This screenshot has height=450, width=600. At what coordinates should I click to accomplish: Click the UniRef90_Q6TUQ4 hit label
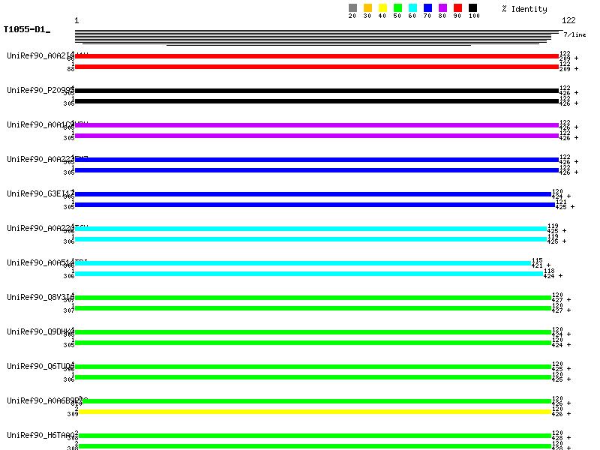coord(40,366)
